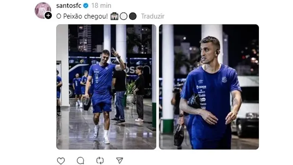Click the Traduzir translate link
Viewport: 293px width, 165px height.
[x=153, y=16]
